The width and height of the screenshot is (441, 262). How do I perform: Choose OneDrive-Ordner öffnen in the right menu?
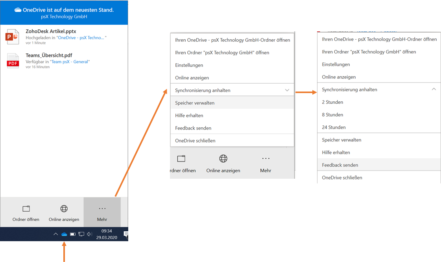[x=379, y=39]
